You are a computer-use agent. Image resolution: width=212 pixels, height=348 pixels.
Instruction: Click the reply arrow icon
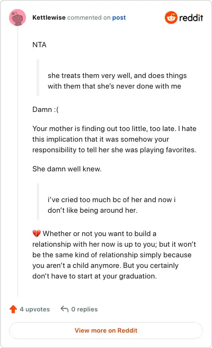click(x=65, y=309)
